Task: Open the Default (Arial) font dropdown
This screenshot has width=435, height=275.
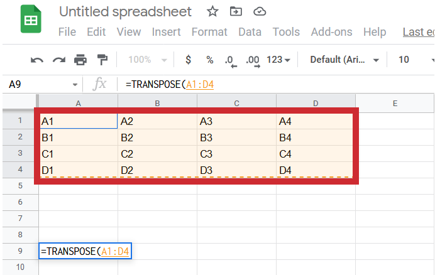Action: tap(345, 60)
